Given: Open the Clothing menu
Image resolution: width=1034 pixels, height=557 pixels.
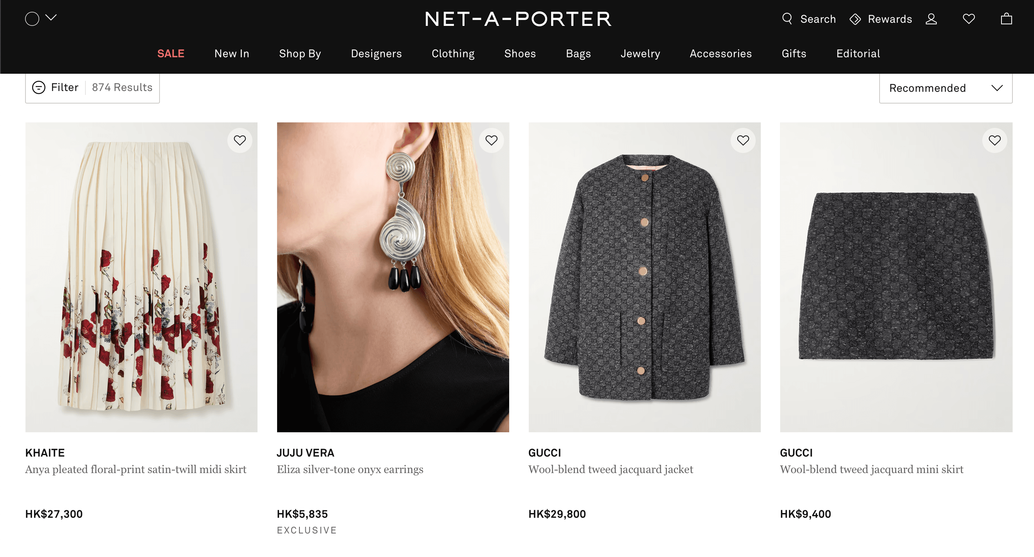Looking at the screenshot, I should [453, 53].
